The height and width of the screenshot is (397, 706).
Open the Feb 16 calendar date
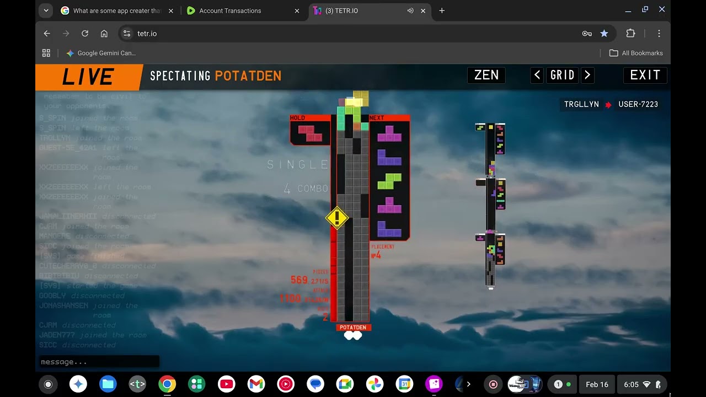click(x=597, y=384)
